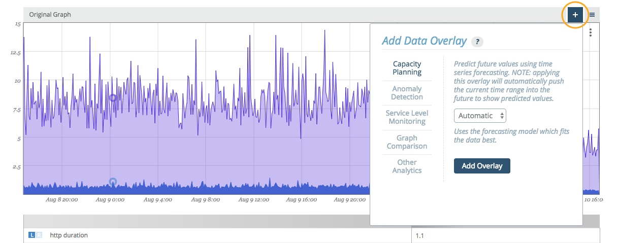This screenshot has width=618, height=243.
Task: Open the vertical three-dot options menu
Action: click(x=591, y=32)
